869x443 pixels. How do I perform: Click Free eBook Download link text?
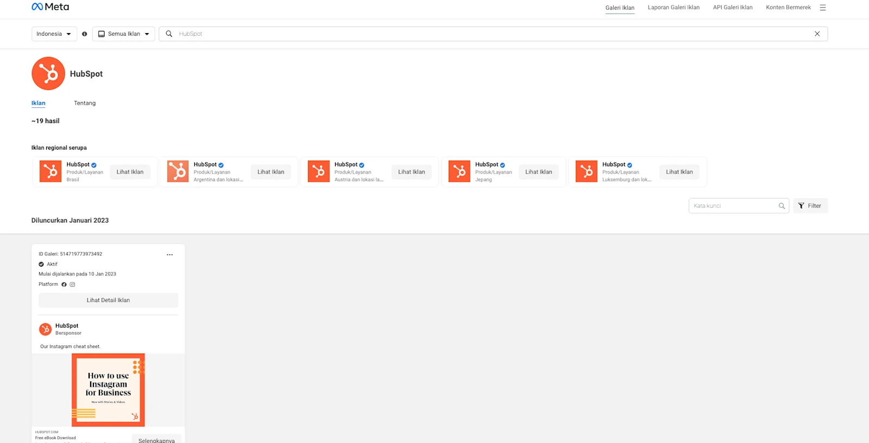click(55, 438)
